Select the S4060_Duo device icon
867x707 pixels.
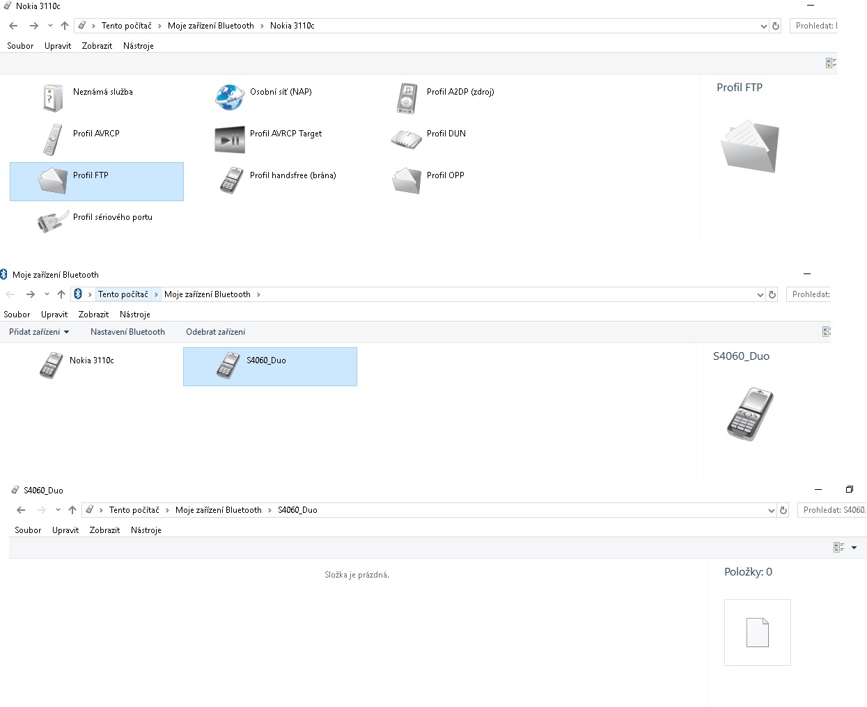click(x=228, y=365)
